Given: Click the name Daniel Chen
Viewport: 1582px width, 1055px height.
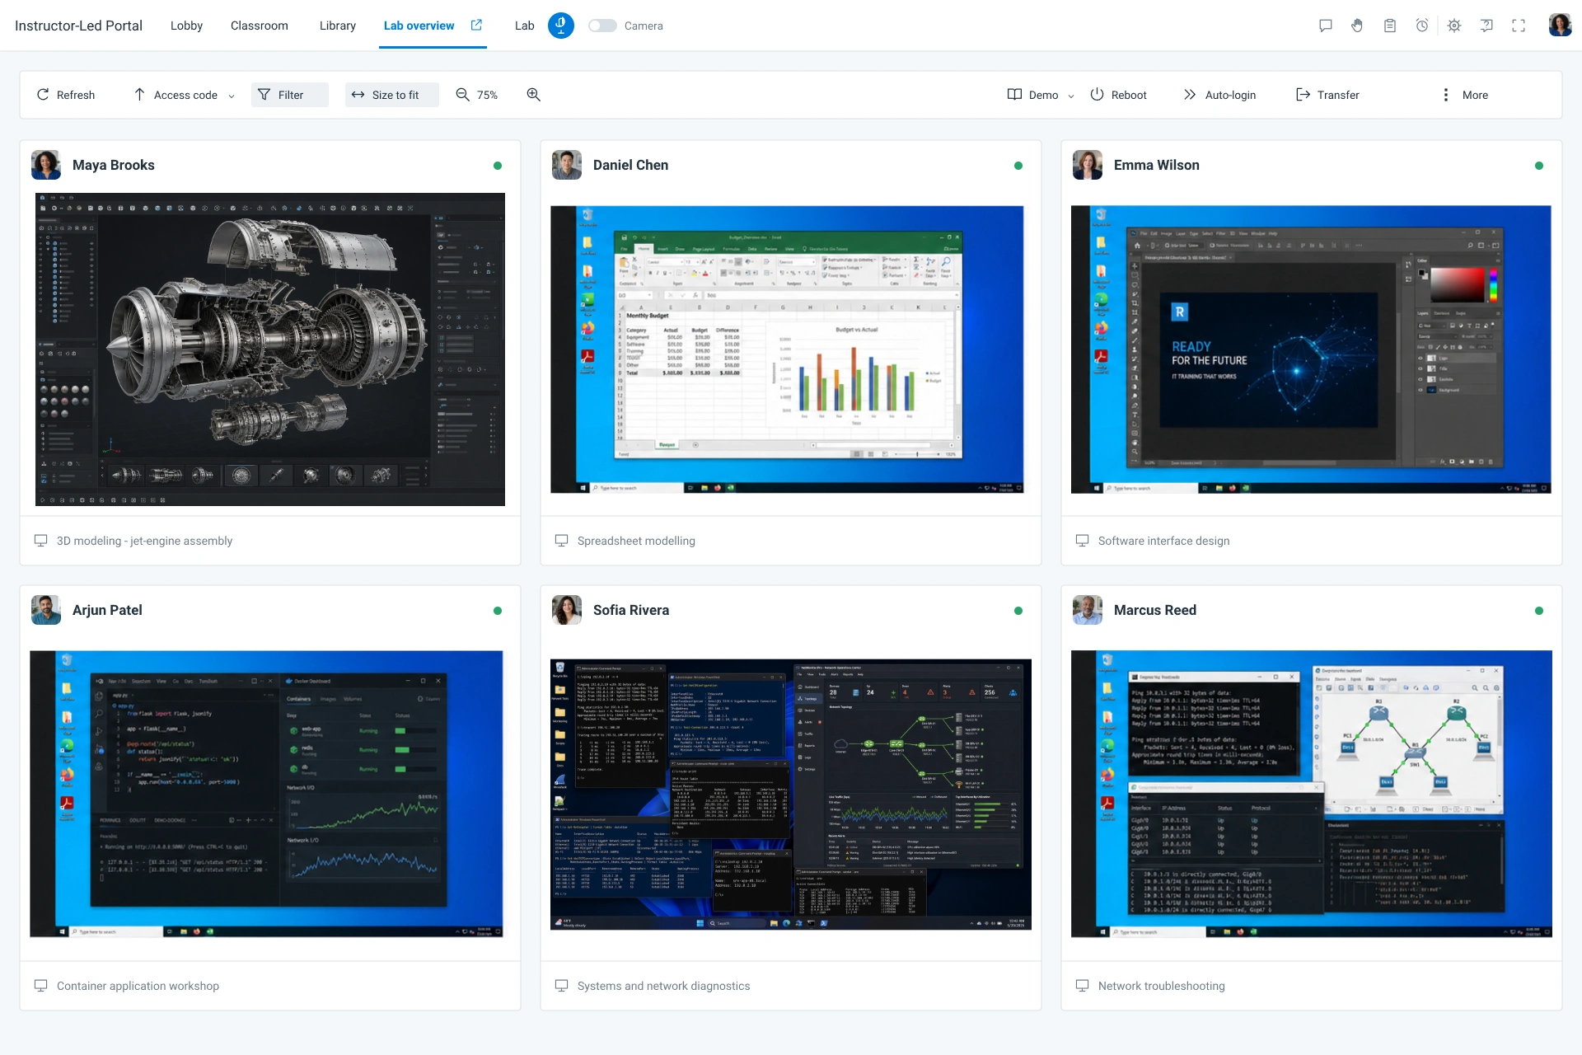Looking at the screenshot, I should (630, 165).
